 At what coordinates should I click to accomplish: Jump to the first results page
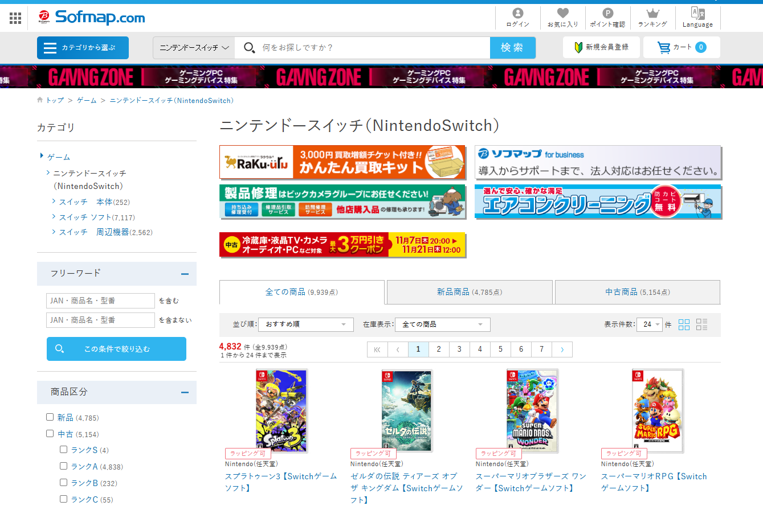tap(377, 349)
